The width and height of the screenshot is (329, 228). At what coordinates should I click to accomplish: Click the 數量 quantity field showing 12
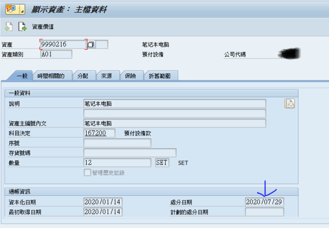[x=116, y=162]
